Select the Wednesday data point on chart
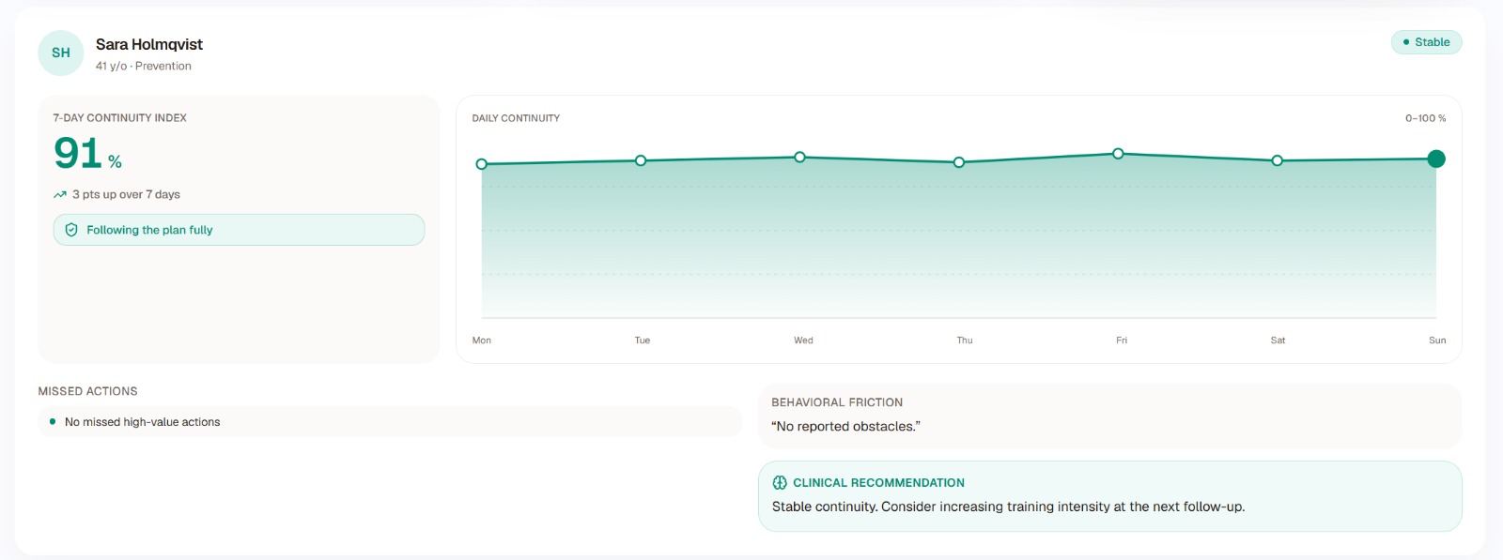Viewport: 1503px width, 560px height. 799,157
